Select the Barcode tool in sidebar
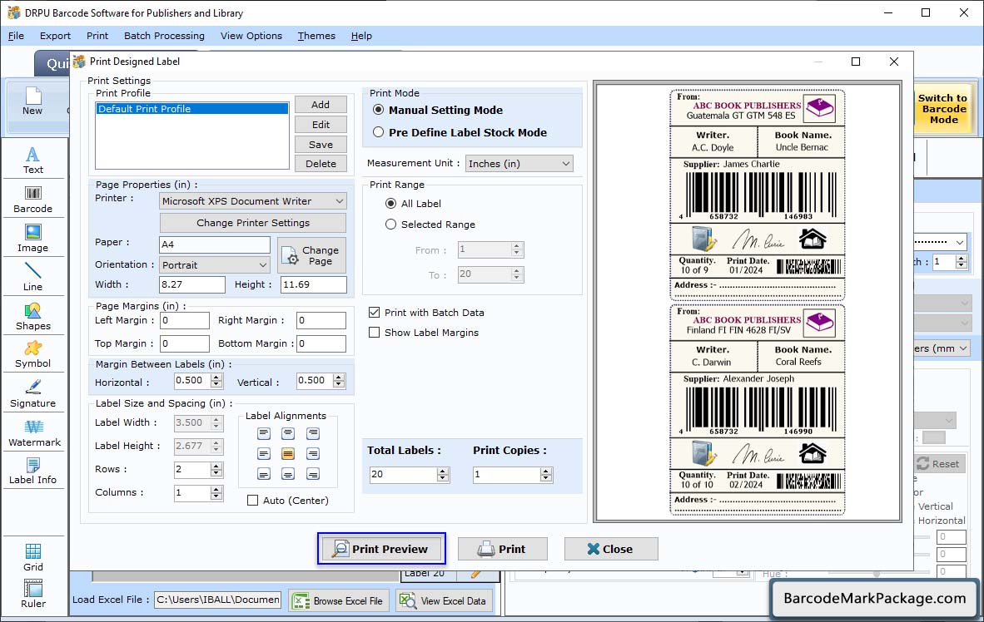This screenshot has height=622, width=984. 32,200
